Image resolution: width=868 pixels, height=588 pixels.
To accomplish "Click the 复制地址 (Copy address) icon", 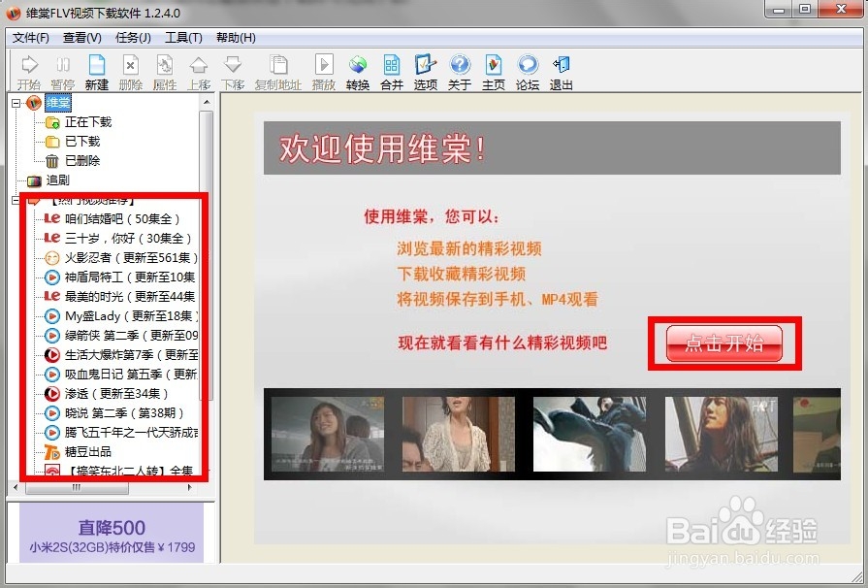I will point(278,73).
